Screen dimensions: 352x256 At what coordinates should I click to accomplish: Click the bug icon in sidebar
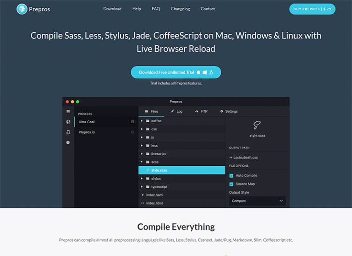coord(68,142)
